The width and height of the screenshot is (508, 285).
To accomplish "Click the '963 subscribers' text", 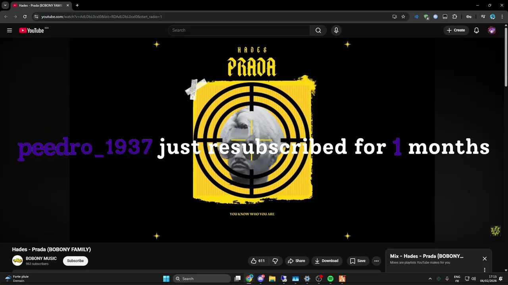I will [x=37, y=264].
